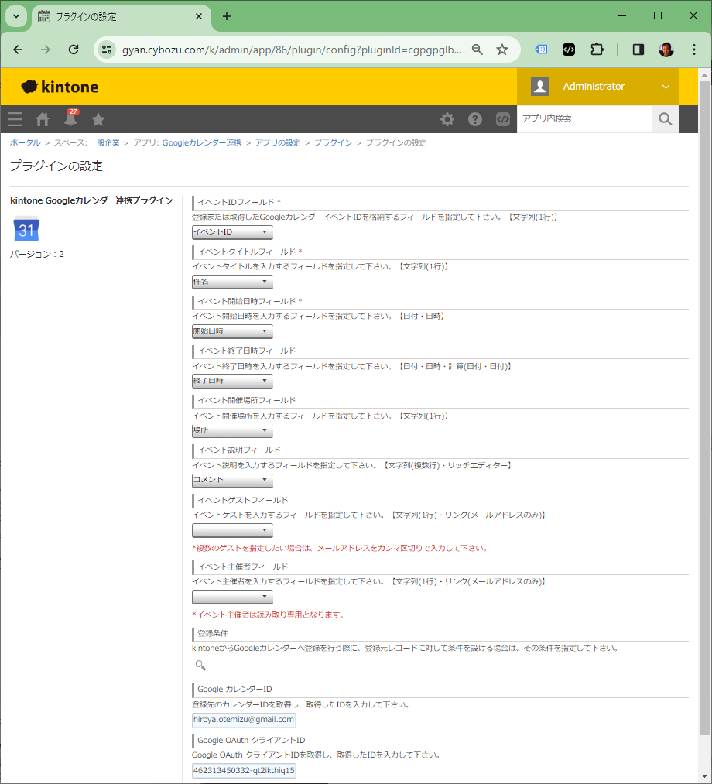This screenshot has height=784, width=712.
Task: Close the プラグインの設定 tab
Action: point(198,16)
